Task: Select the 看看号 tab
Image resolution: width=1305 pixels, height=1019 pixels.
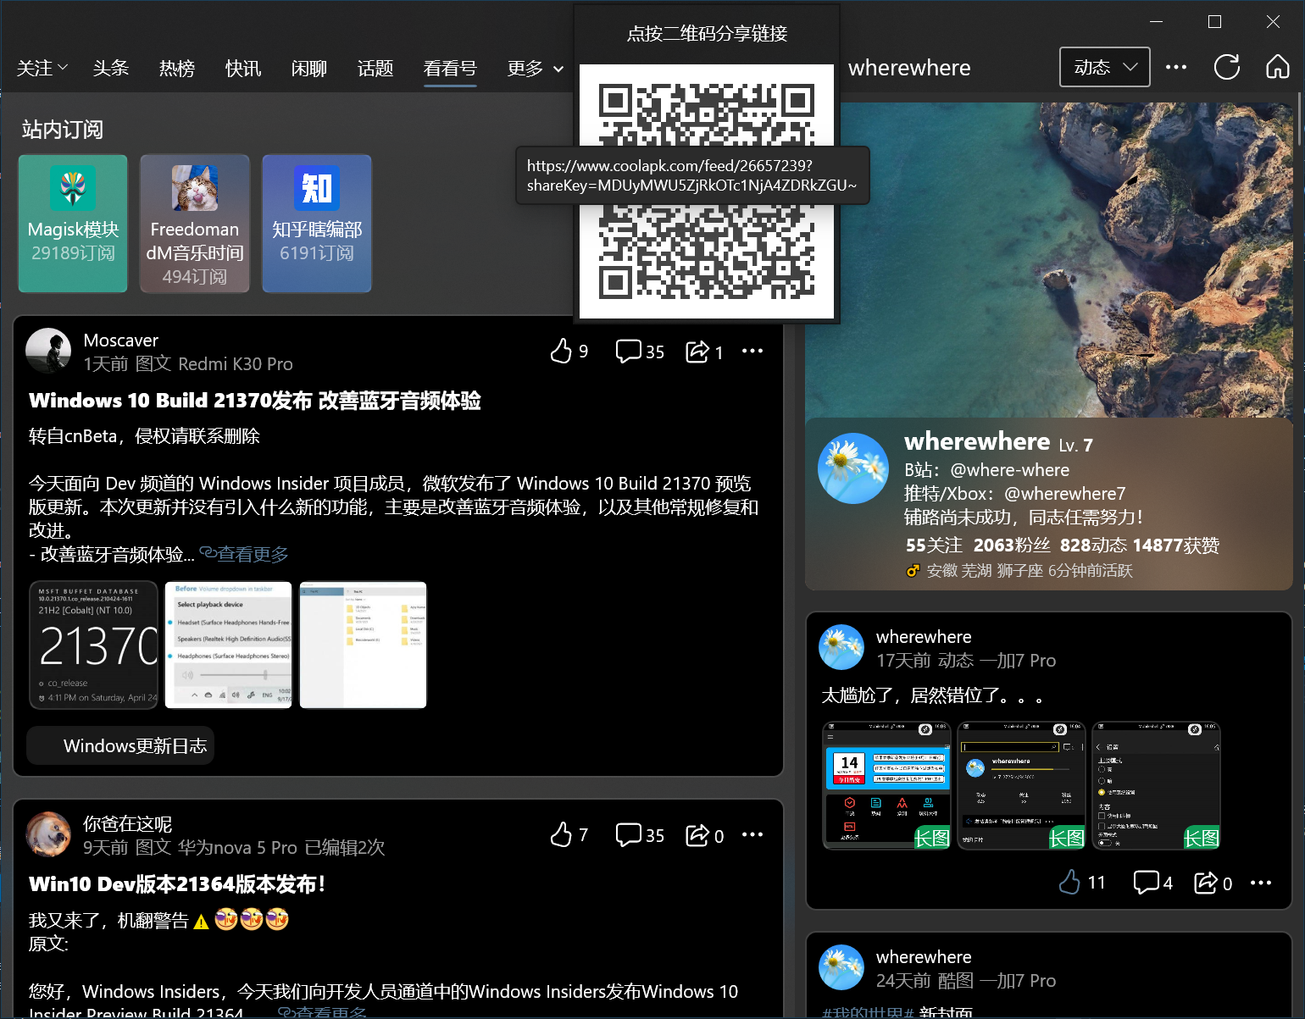Action: coord(450,68)
